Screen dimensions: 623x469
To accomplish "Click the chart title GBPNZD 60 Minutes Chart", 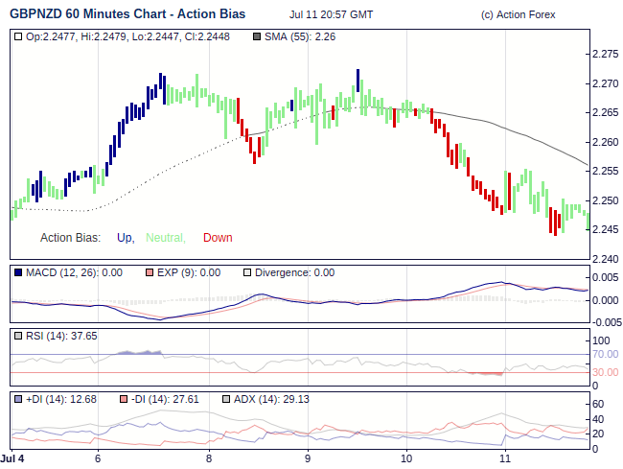I will click(x=127, y=14).
